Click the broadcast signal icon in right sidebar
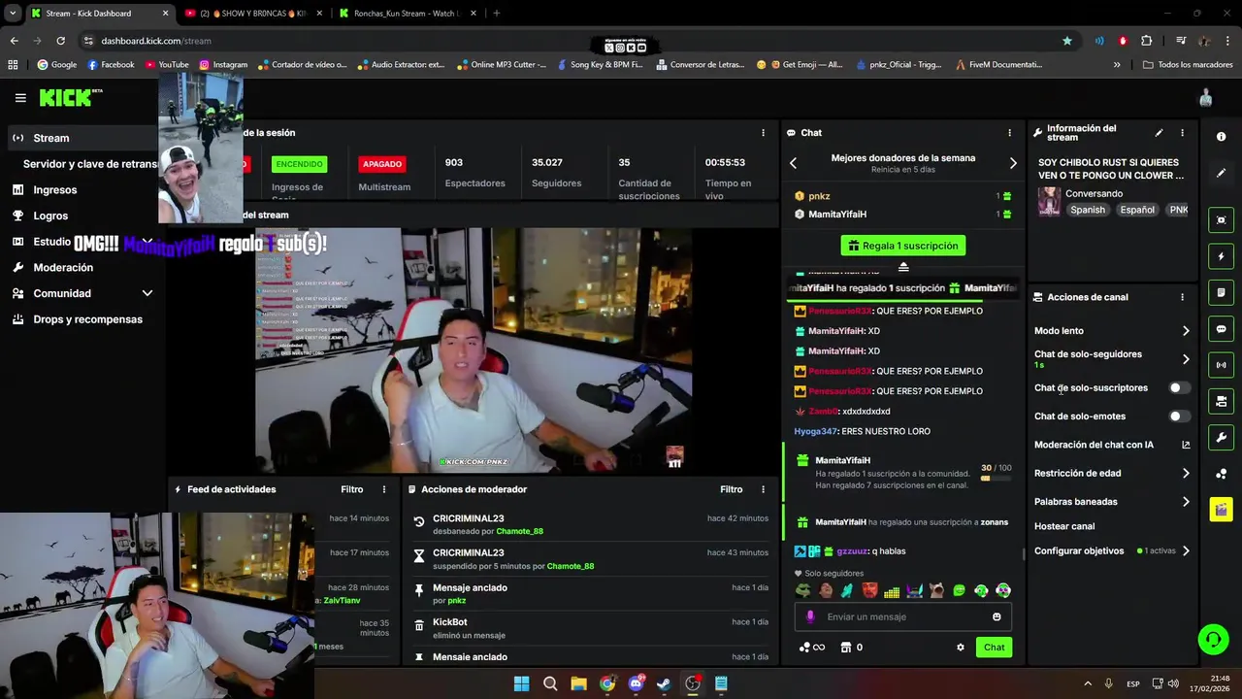 (x=1221, y=365)
